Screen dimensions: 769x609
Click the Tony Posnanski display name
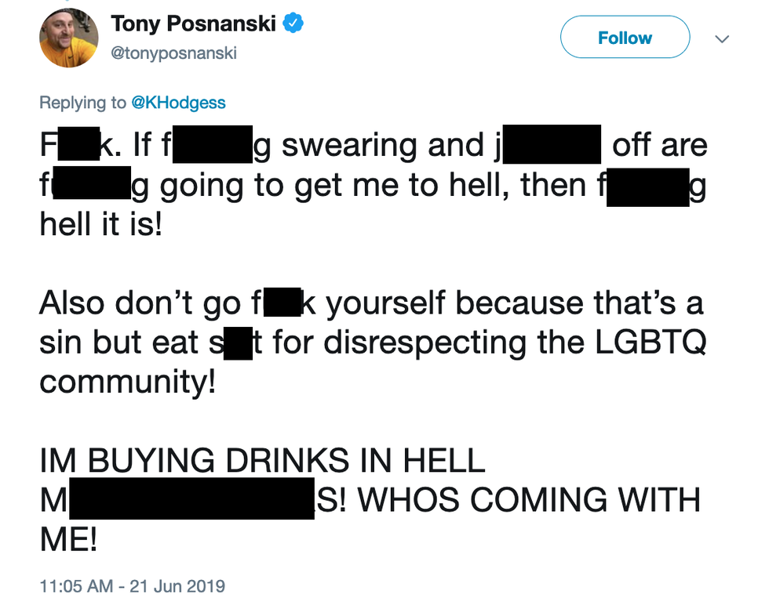pos(193,24)
